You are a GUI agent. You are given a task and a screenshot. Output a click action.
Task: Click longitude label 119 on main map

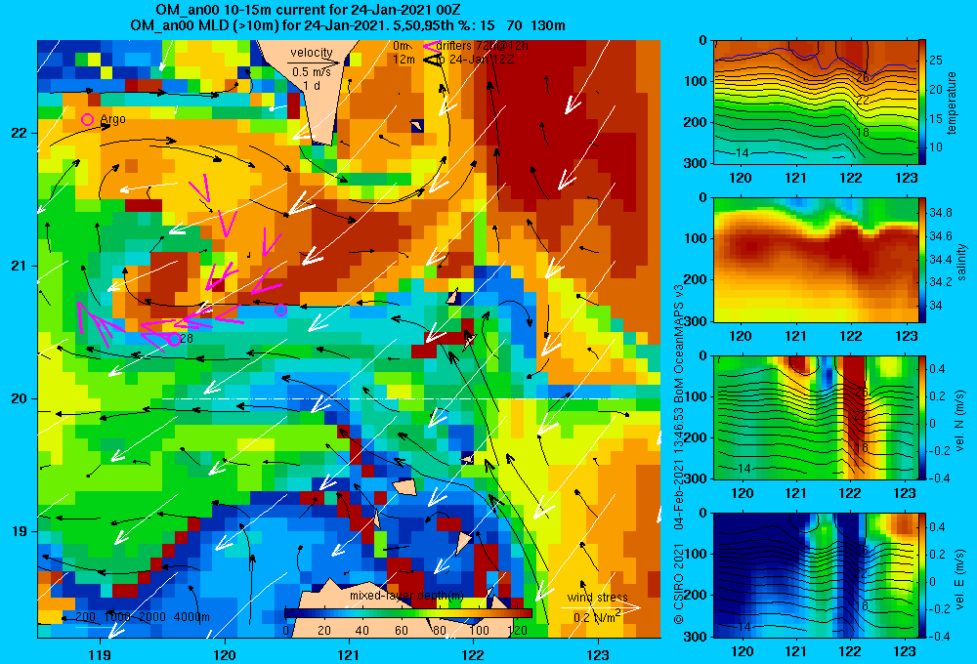(100, 654)
